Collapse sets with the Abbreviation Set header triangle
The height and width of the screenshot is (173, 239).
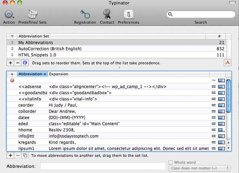point(12,36)
